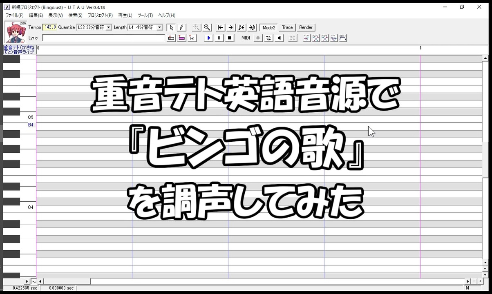
Task: Select the pencil note-drawing tool
Action: tap(182, 27)
